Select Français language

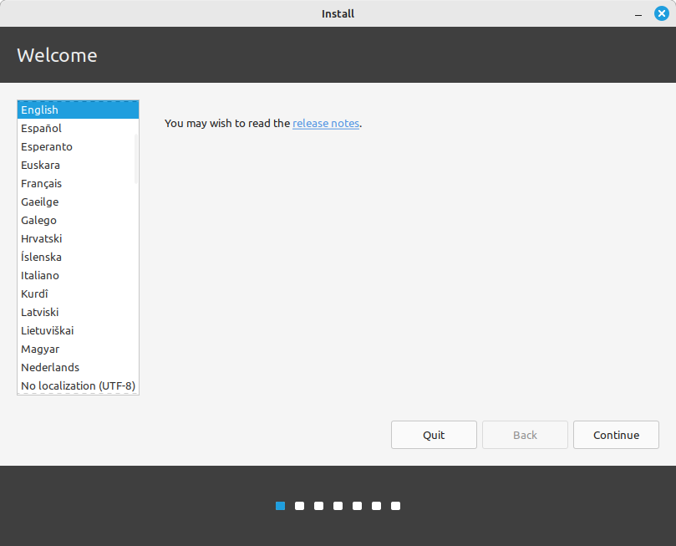[78, 184]
